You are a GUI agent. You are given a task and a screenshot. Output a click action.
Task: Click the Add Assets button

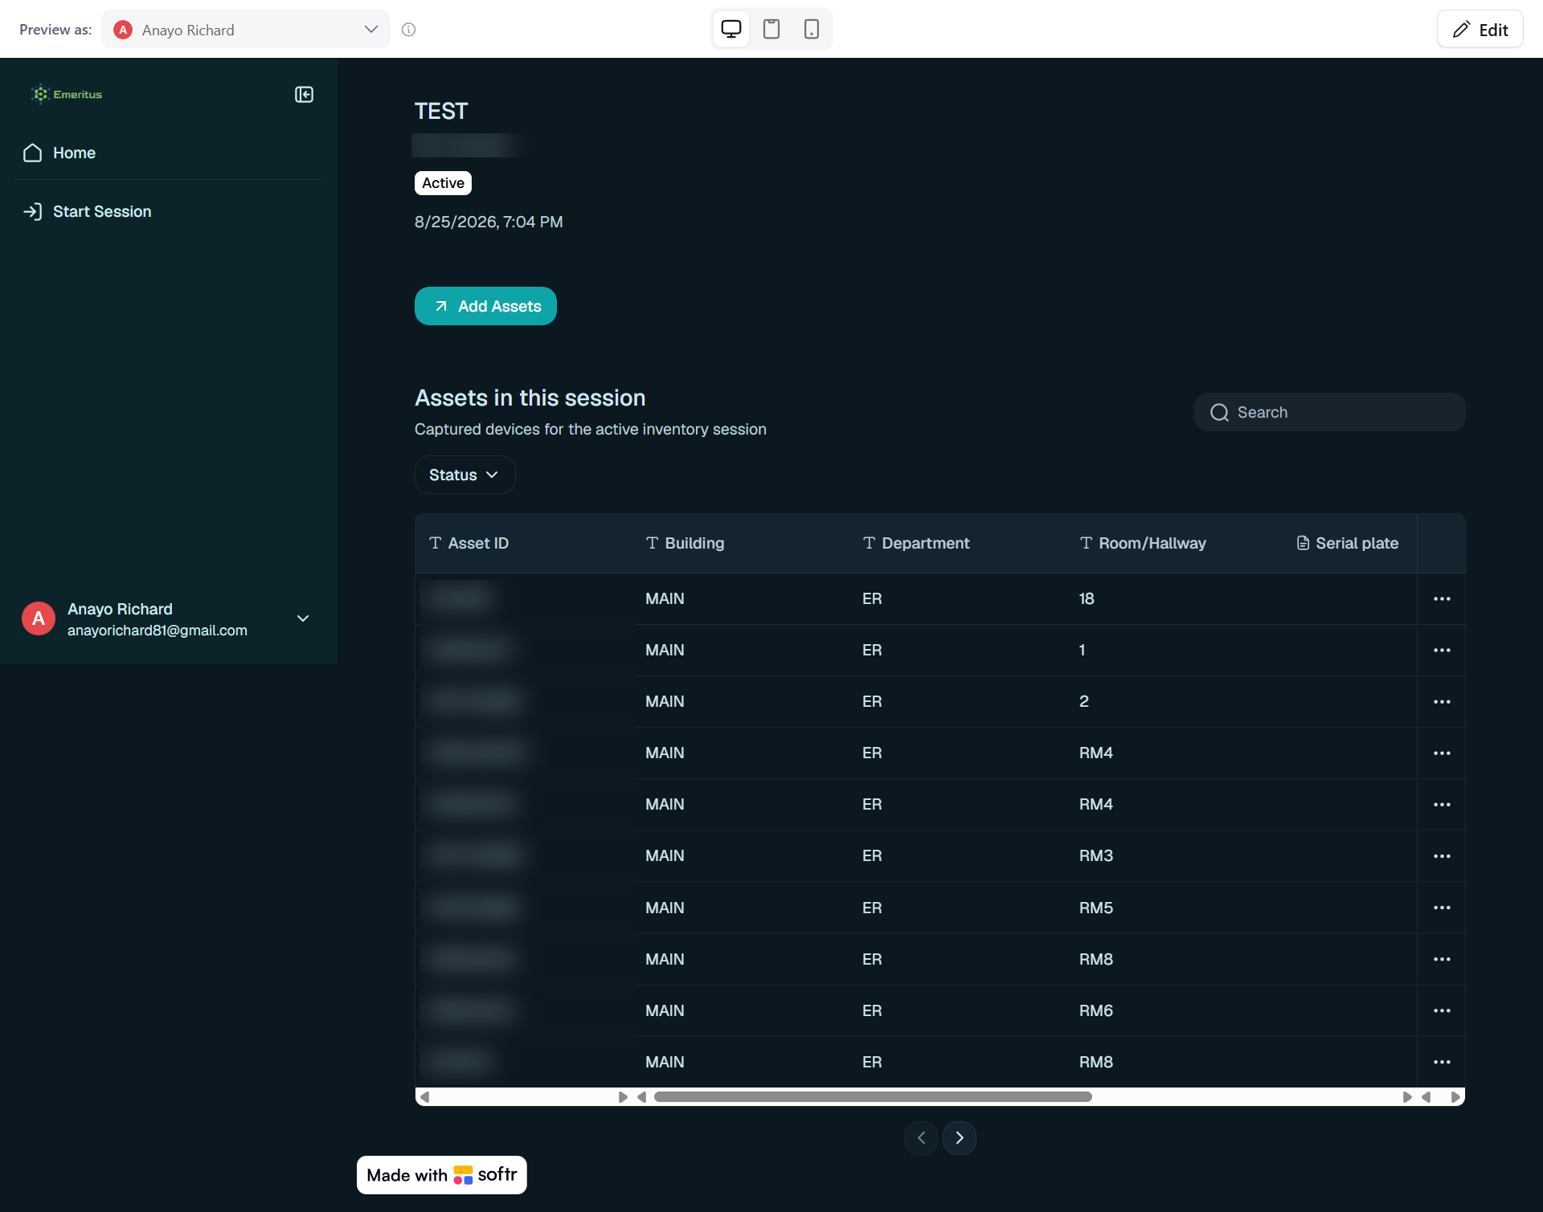click(x=485, y=306)
